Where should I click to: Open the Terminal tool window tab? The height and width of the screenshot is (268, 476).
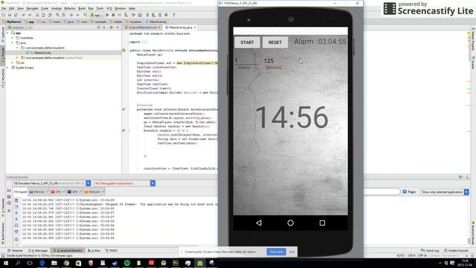15,250
